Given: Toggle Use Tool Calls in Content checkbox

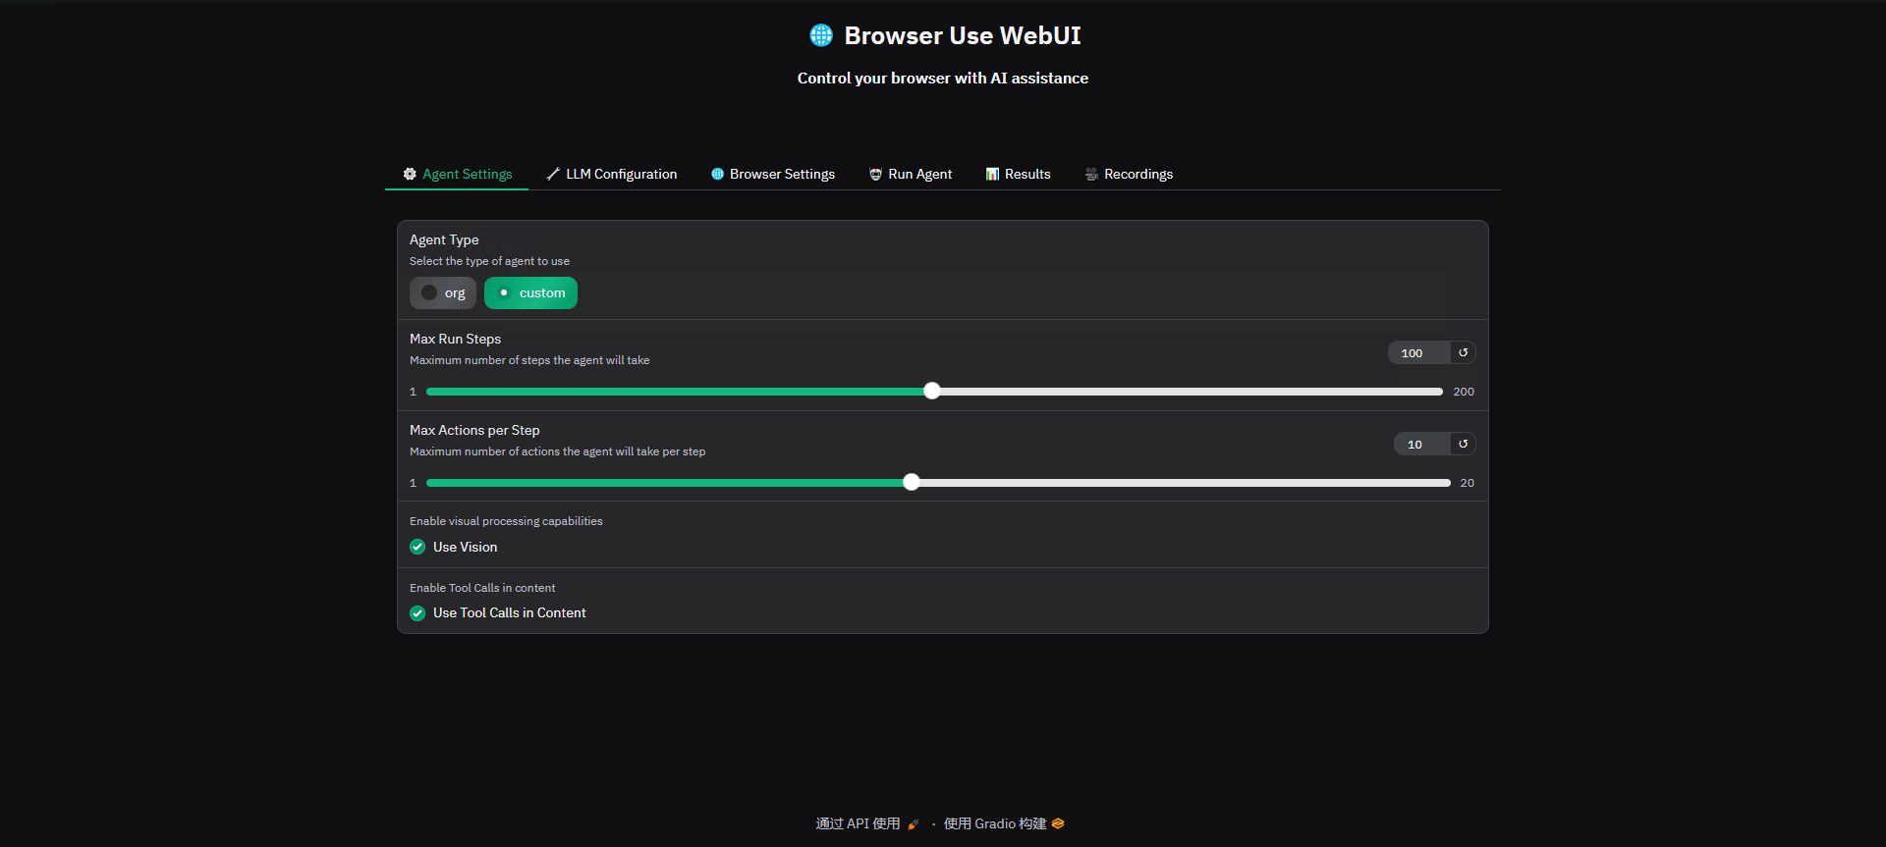Looking at the screenshot, I should tap(417, 612).
